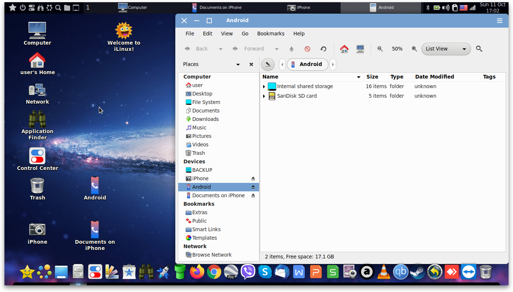
Task: Go up to parent folder
Action: (292, 49)
